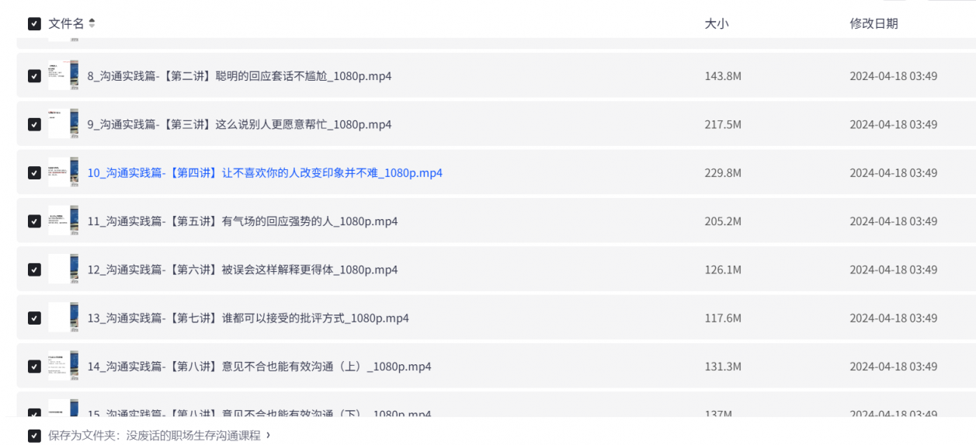Click thumbnail icon of 12_沟通实践篇 第六讲
The image size is (976, 445).
63,269
